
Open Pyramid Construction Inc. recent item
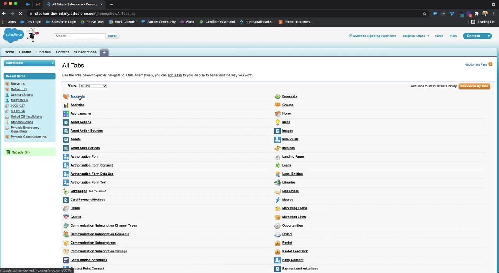pos(29,137)
